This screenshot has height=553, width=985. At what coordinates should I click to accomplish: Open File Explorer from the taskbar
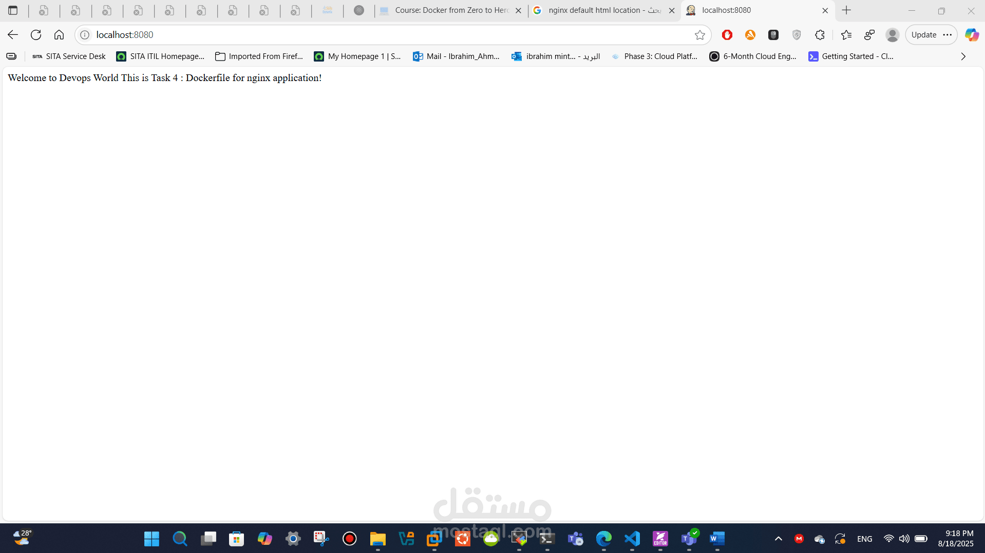(x=377, y=539)
